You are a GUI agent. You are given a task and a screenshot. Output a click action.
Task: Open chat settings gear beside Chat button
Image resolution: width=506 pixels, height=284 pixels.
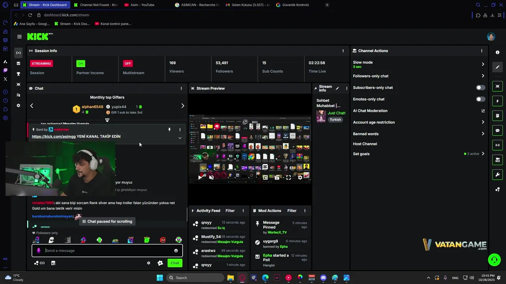149,263
